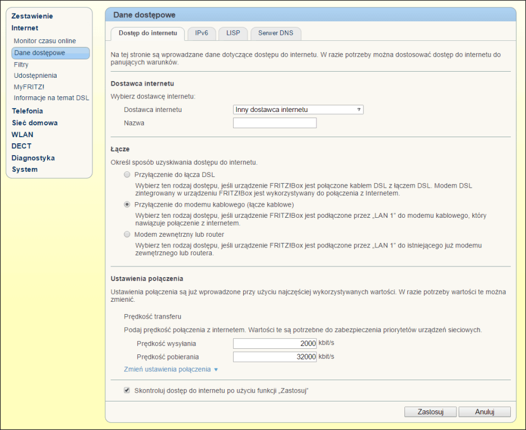The image size is (526, 430).
Task: Open the Filtry sidebar page
Action: pos(21,65)
